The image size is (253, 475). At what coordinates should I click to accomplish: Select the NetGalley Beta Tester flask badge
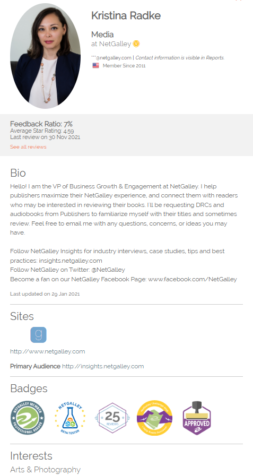[x=70, y=419]
